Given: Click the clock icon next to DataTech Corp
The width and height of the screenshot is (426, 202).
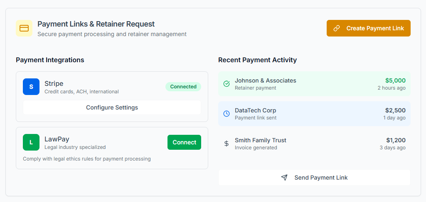Looking at the screenshot, I should [x=227, y=114].
